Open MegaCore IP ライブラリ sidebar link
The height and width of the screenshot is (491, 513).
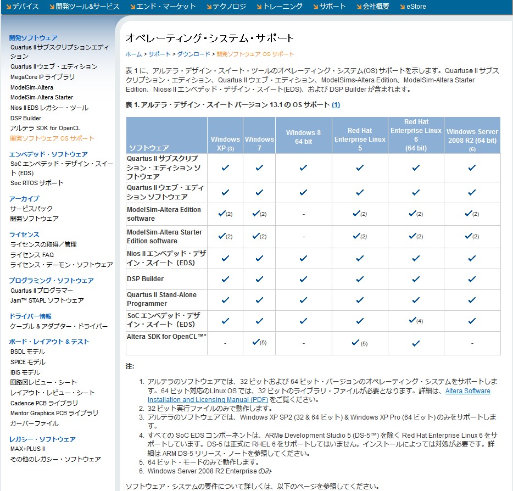click(x=42, y=77)
